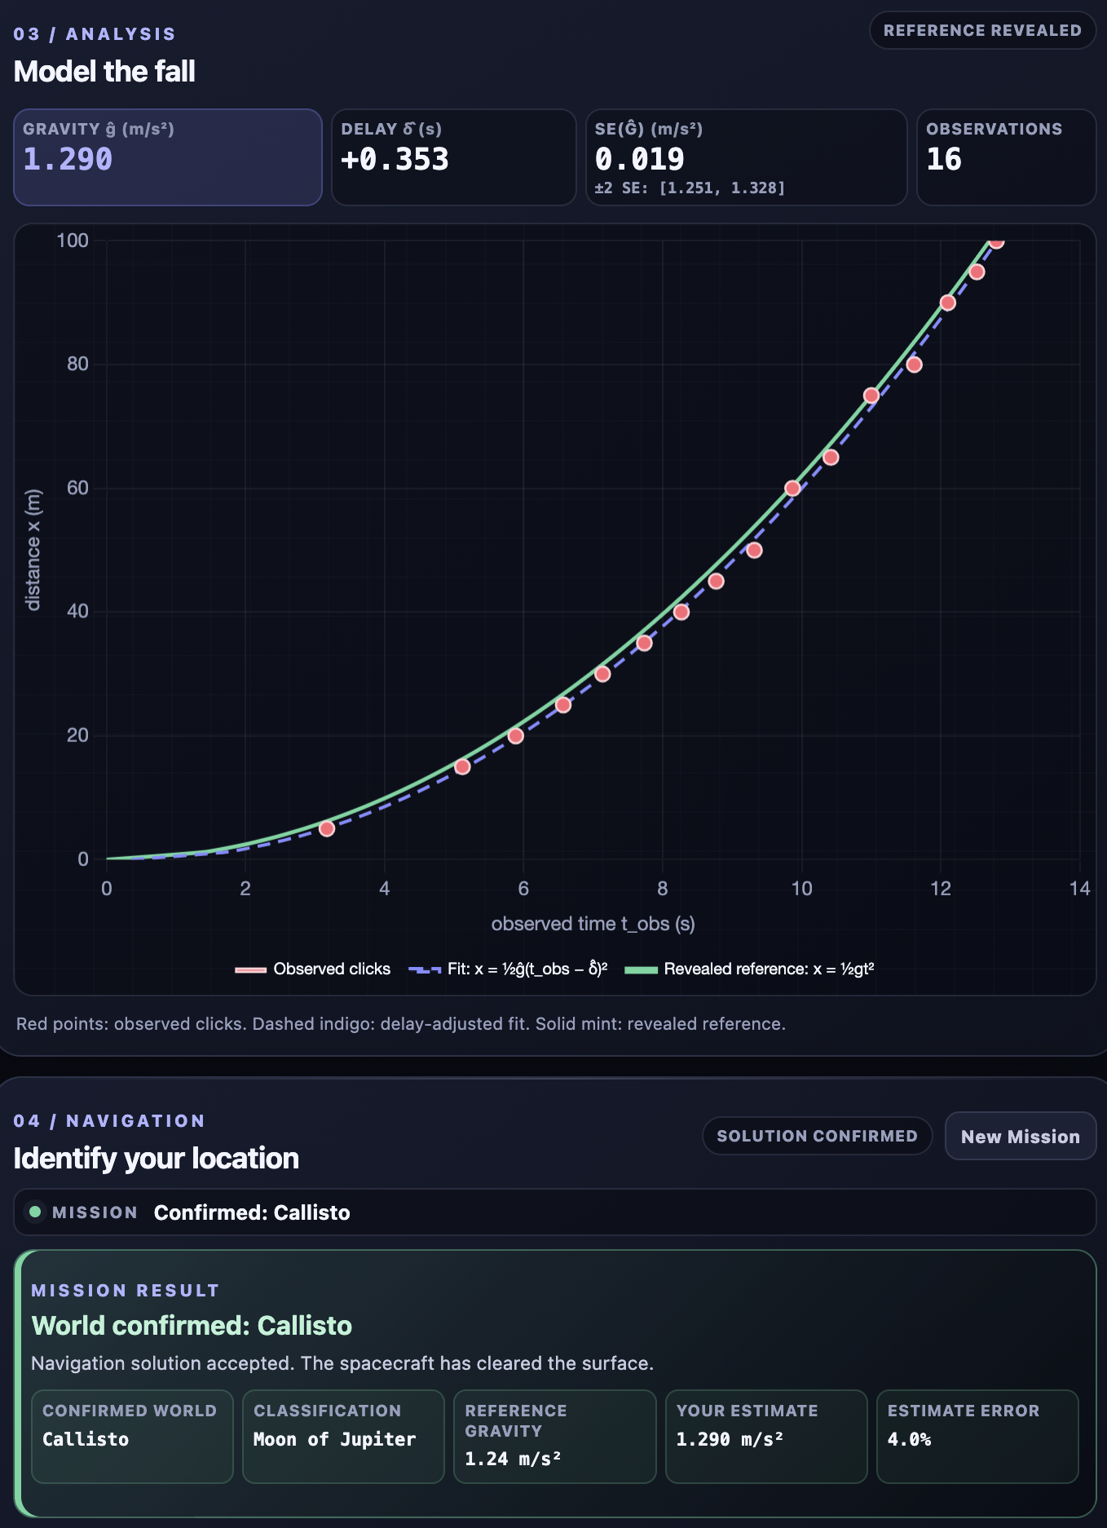Select the Classification card showing Moon of Jupiter
This screenshot has width=1107, height=1528.
343,1437
